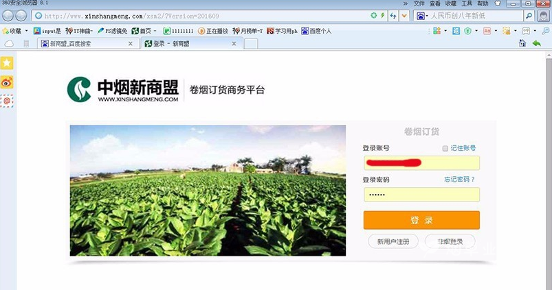Viewport: 552px width, 290px height.
Task: Expand the ad-block extension dropdown arrow
Action: [496, 31]
